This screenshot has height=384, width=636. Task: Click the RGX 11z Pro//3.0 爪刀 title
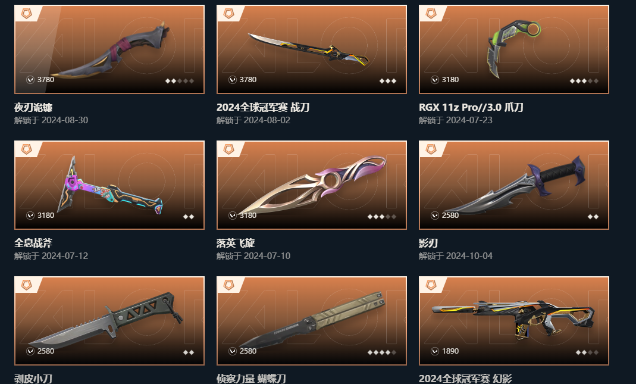pyautogui.click(x=471, y=107)
